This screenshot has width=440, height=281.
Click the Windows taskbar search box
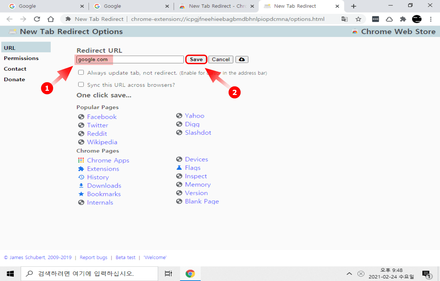pyautogui.click(x=89, y=273)
